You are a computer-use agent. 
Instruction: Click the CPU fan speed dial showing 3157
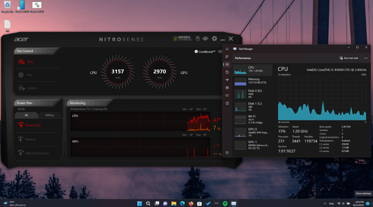[118, 72]
